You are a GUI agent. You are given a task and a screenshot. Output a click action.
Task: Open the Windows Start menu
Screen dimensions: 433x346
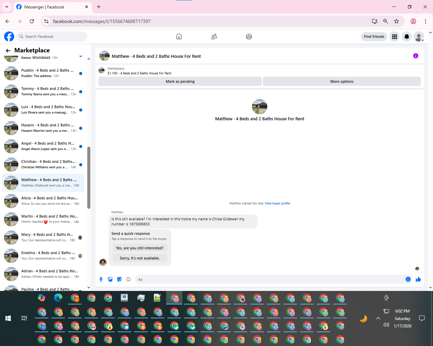tap(8, 318)
